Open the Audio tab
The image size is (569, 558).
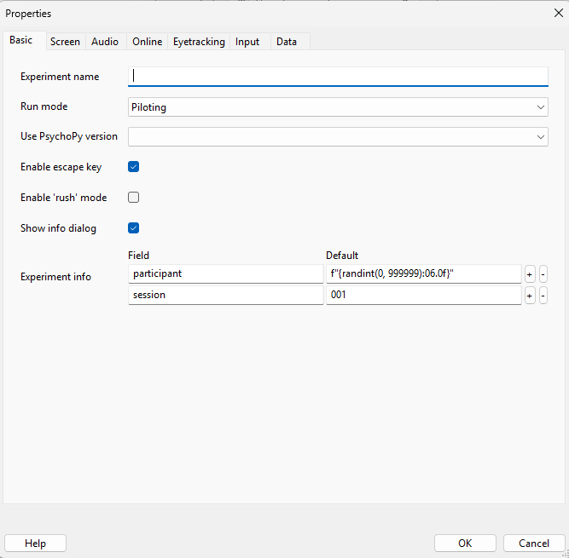(105, 42)
